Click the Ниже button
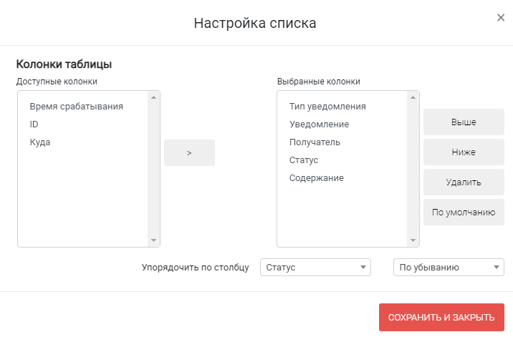 [x=464, y=152]
